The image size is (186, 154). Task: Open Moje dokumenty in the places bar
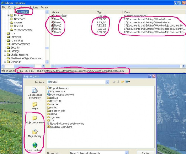(x=35, y=120)
